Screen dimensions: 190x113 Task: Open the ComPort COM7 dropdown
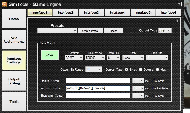[74, 58]
